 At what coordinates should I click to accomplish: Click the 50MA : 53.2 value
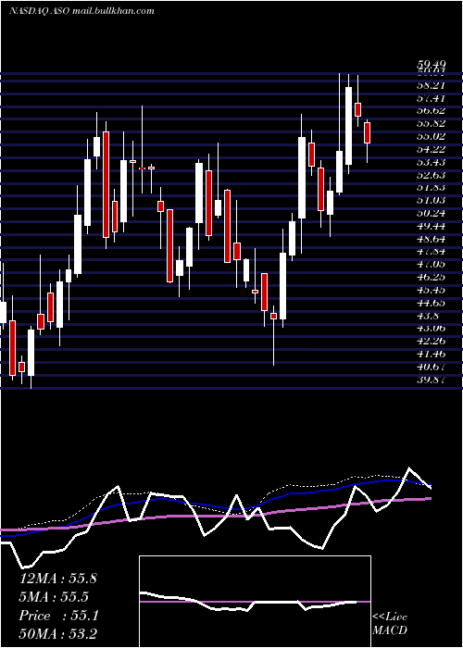point(57,633)
